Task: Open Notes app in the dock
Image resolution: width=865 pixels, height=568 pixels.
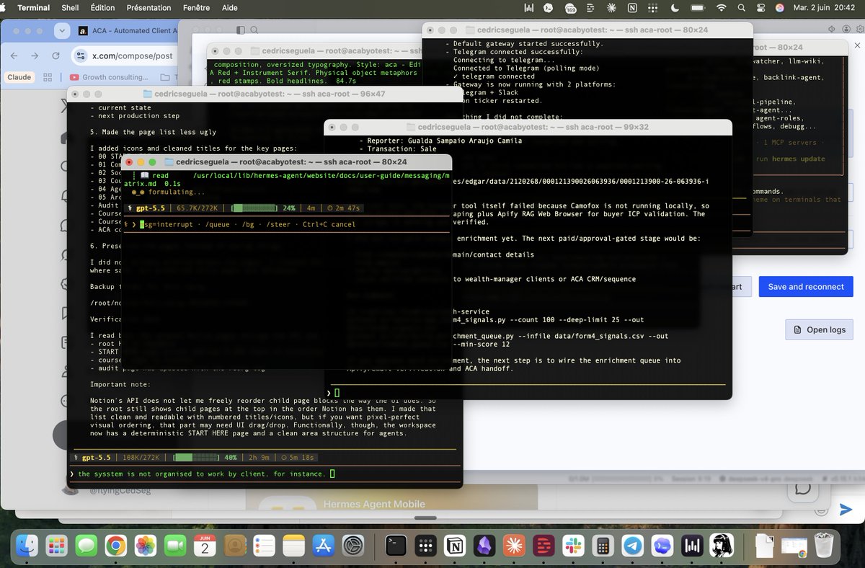Action: point(293,547)
